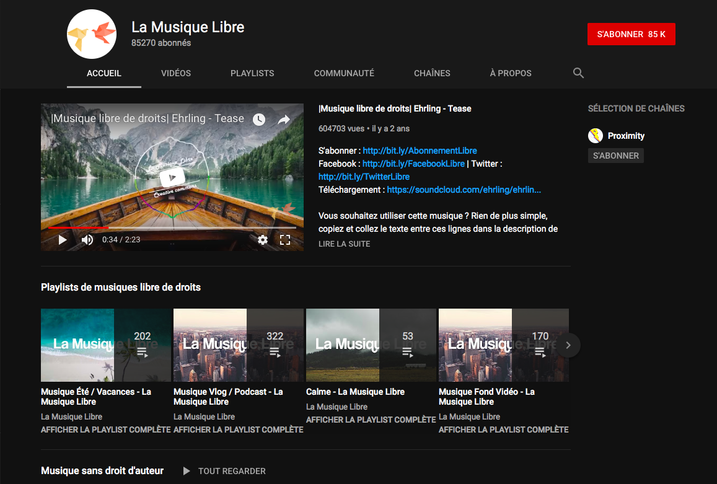The height and width of the screenshot is (484, 717).
Task: Subscribe to Proximity with the S'abonner button
Action: tap(616, 156)
